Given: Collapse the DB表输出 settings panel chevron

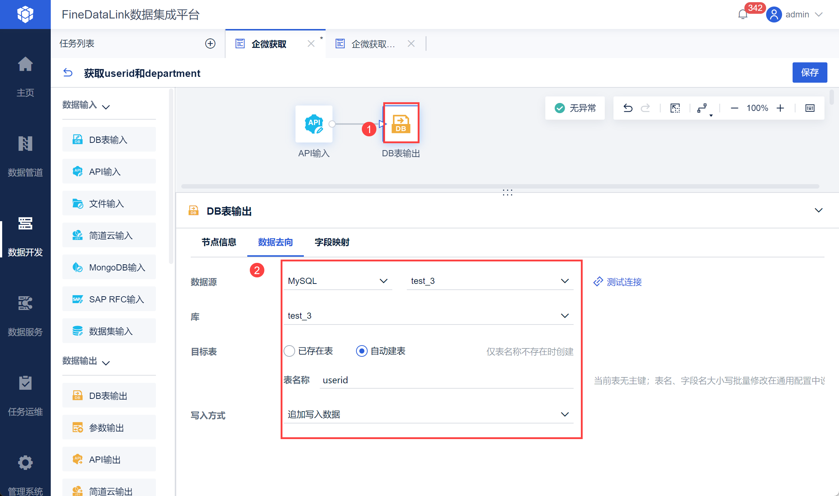Looking at the screenshot, I should (x=818, y=211).
